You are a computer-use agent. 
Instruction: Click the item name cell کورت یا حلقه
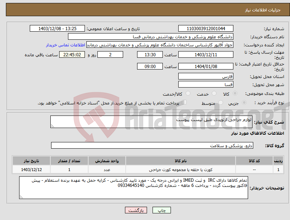[180, 170]
